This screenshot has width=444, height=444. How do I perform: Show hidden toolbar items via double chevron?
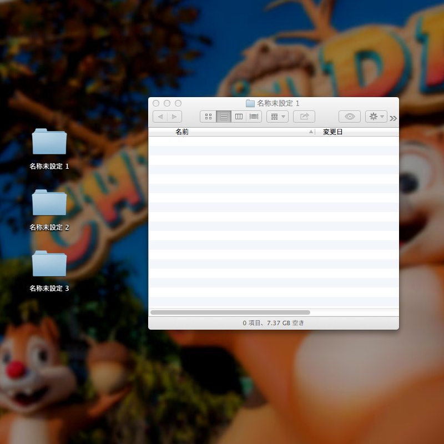click(393, 118)
